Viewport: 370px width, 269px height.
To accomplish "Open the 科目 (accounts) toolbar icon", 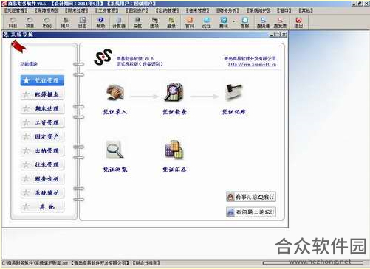I will (13, 23).
